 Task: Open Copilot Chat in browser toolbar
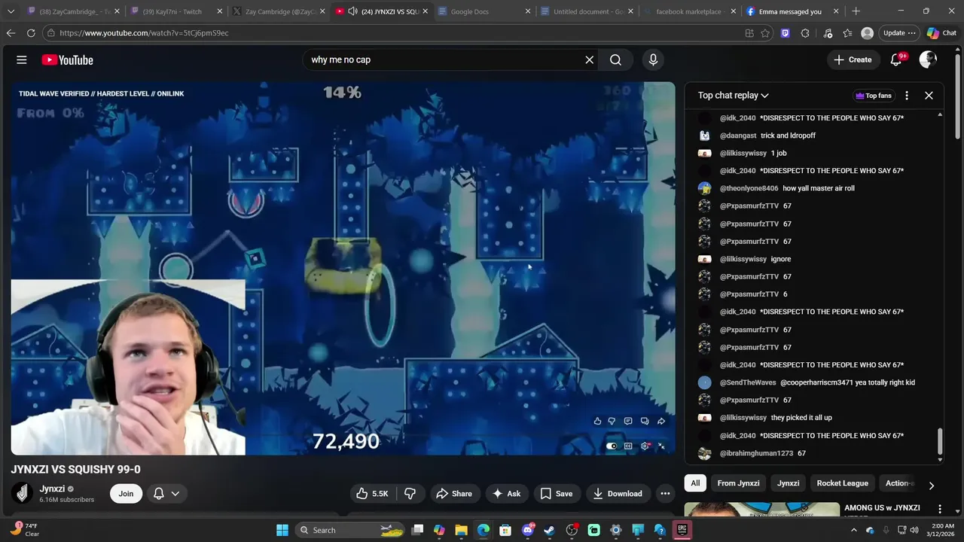pos(941,33)
